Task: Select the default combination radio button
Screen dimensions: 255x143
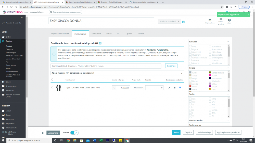Action: pyautogui.click(x=180, y=87)
